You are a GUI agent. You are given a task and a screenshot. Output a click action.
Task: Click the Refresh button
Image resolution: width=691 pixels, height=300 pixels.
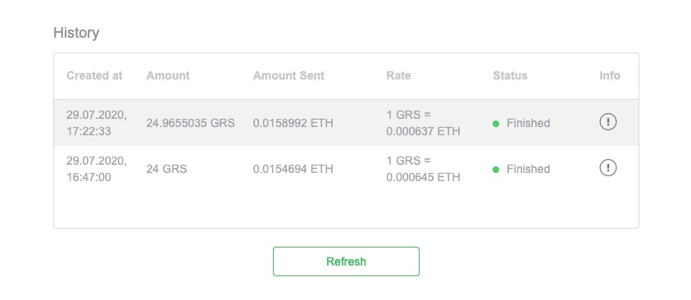pos(346,261)
